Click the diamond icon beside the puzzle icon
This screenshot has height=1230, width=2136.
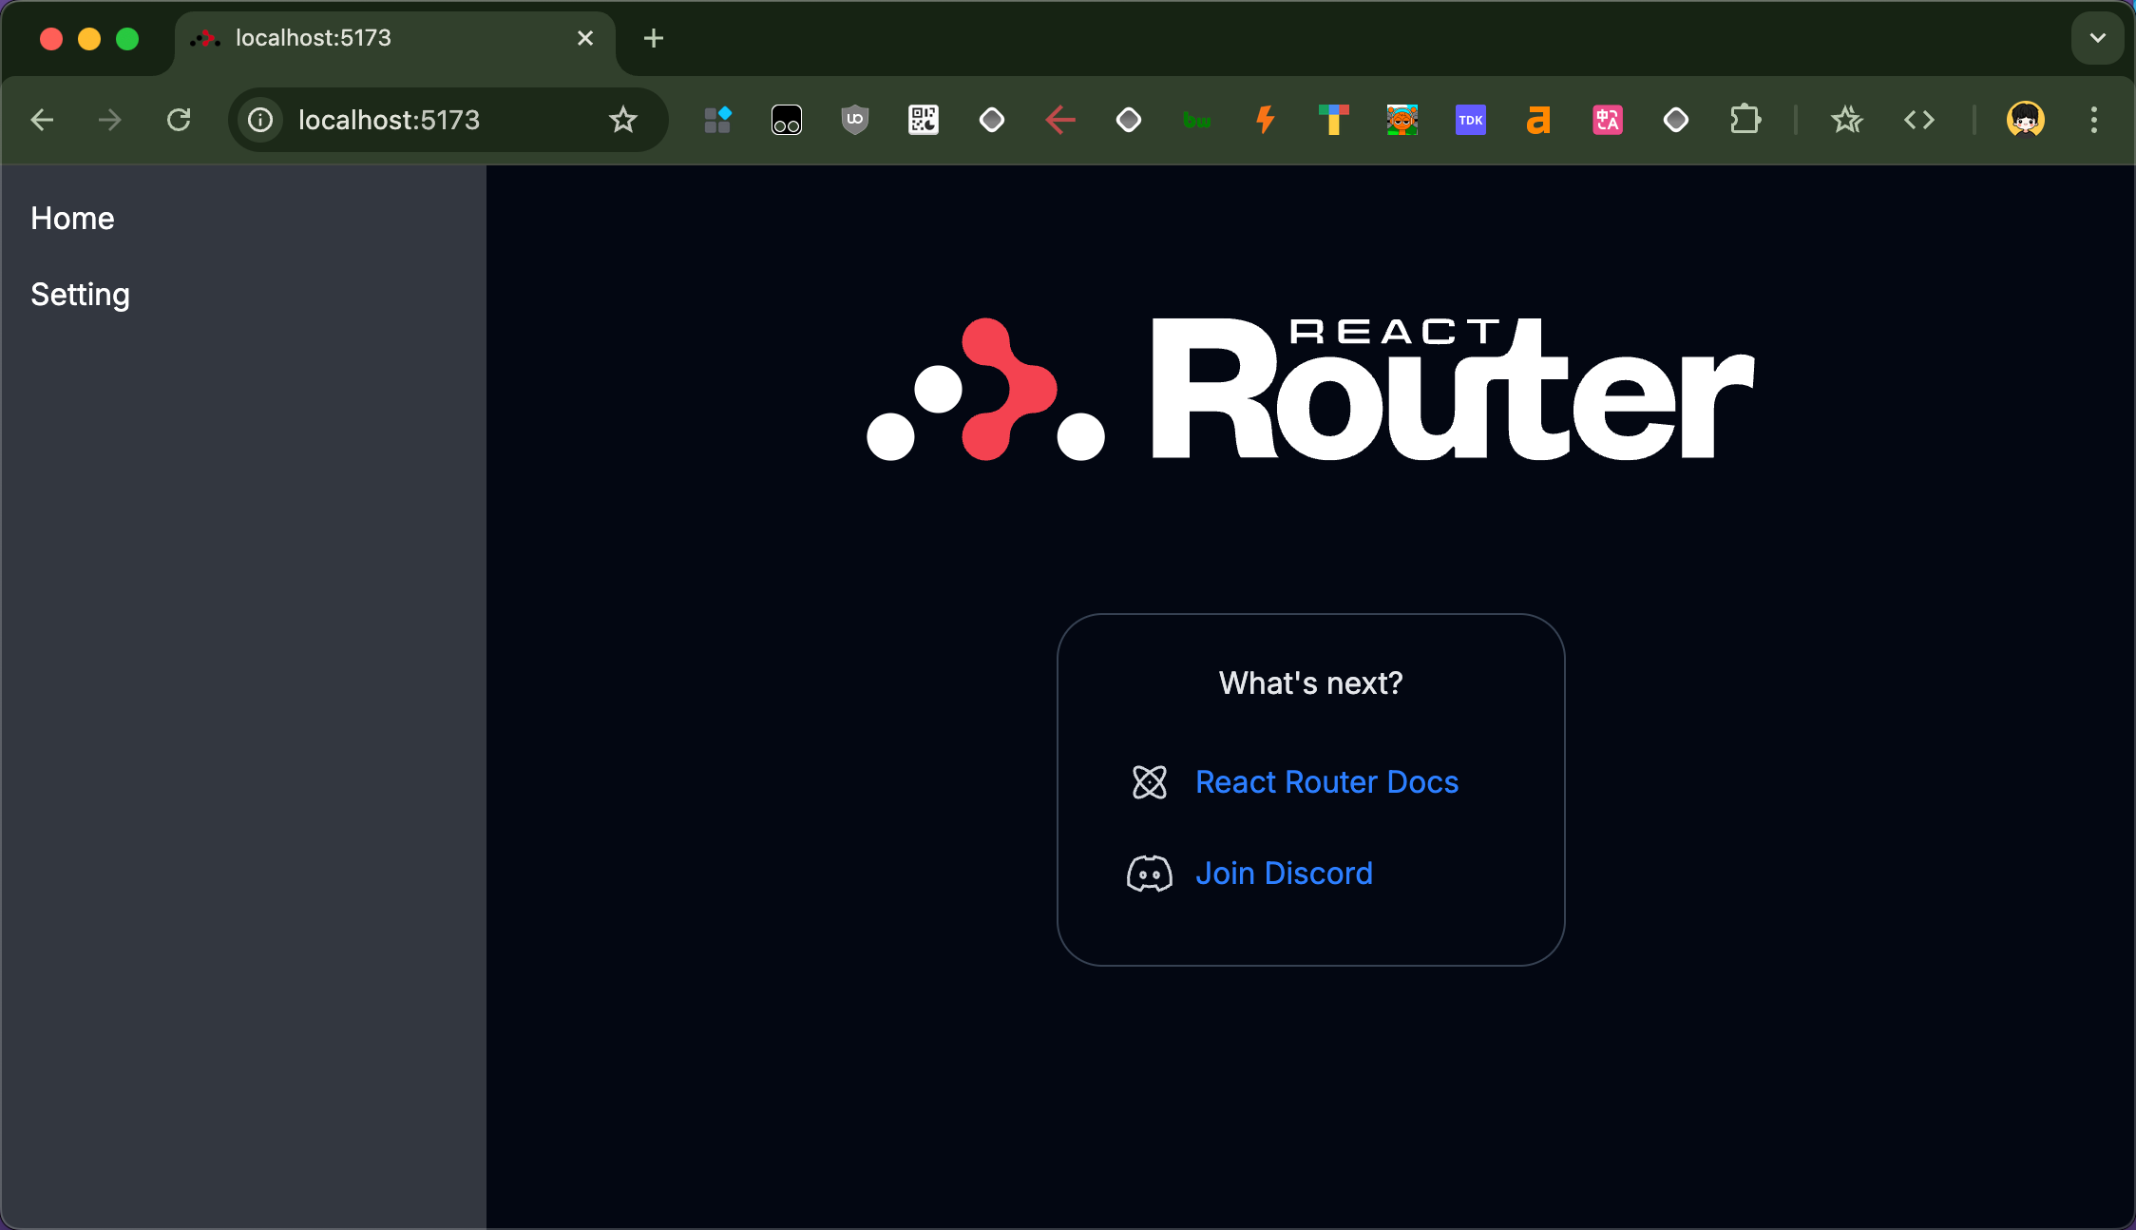(1676, 120)
